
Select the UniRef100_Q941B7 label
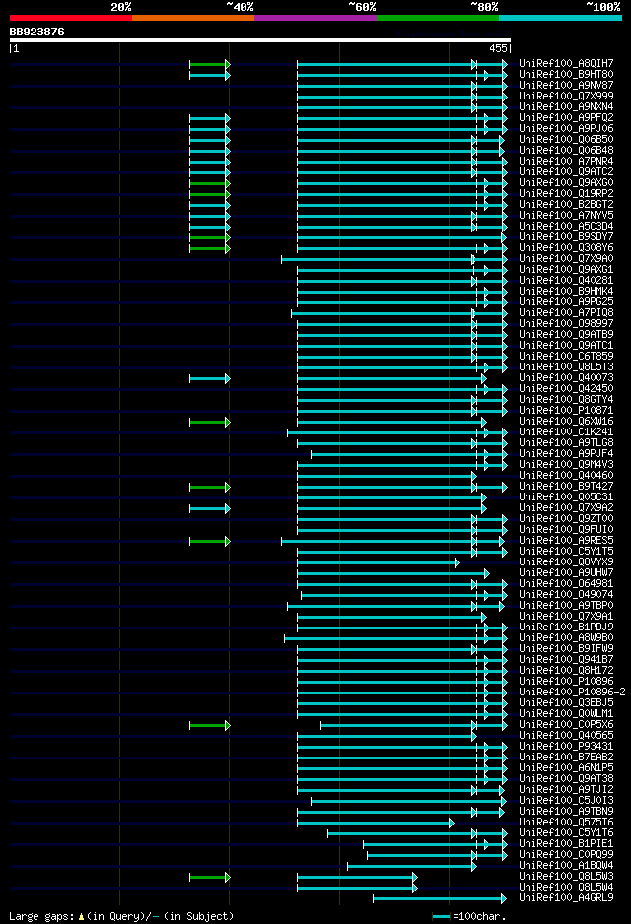(x=566, y=660)
